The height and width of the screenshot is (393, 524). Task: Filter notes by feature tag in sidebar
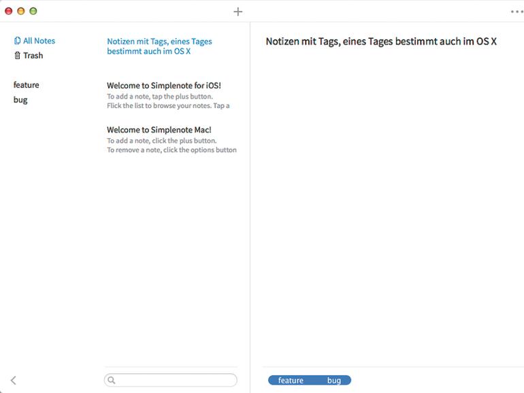point(26,85)
